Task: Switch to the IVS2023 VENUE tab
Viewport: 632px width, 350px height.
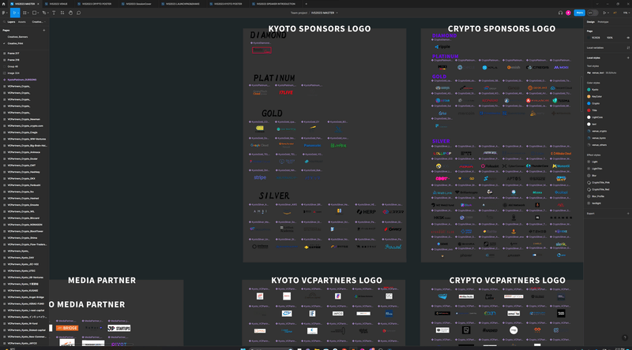Action: click(x=58, y=4)
